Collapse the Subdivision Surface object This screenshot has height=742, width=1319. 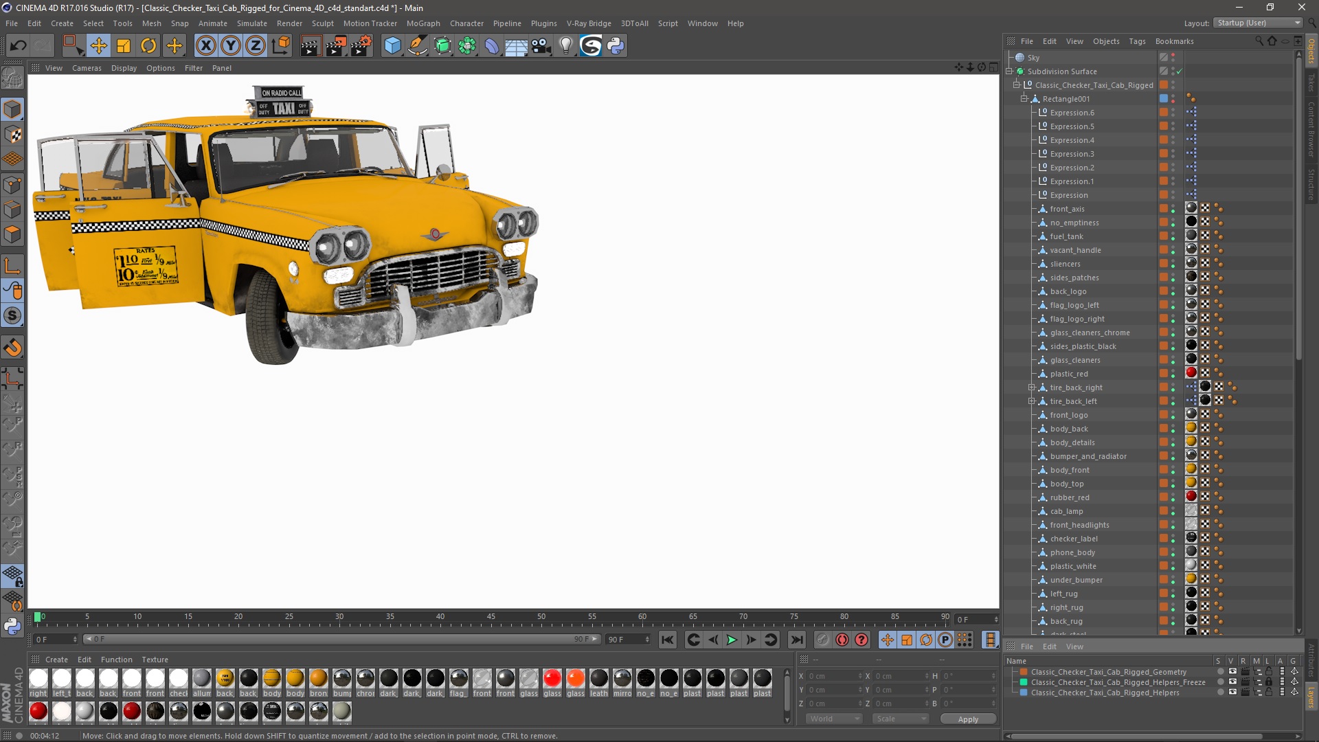pyautogui.click(x=1009, y=71)
